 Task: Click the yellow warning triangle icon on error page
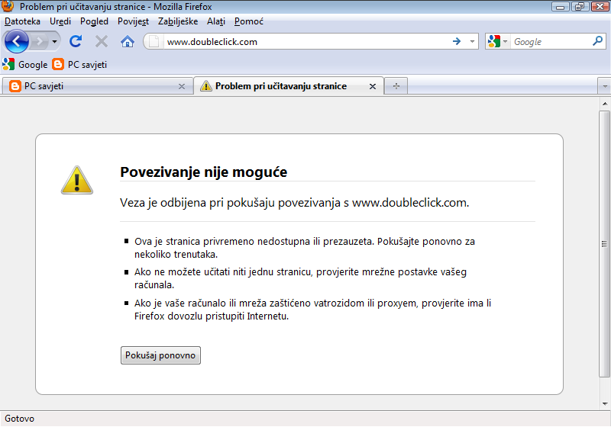click(x=77, y=181)
